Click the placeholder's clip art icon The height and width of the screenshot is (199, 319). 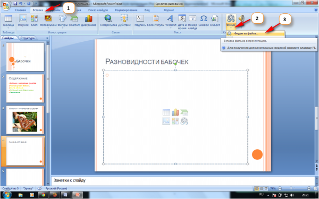point(175,121)
